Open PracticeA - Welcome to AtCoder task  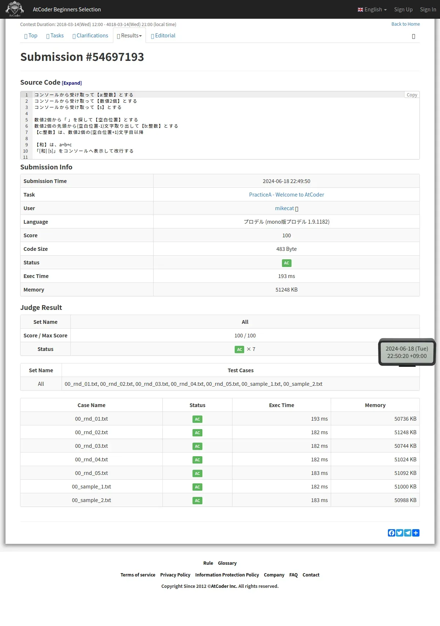[286, 195]
